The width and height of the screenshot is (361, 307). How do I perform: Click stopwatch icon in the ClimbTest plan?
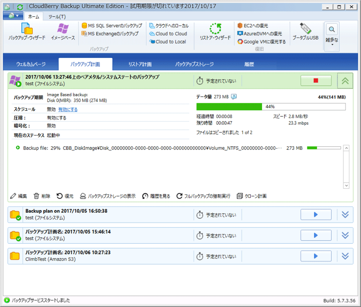pos(200,256)
